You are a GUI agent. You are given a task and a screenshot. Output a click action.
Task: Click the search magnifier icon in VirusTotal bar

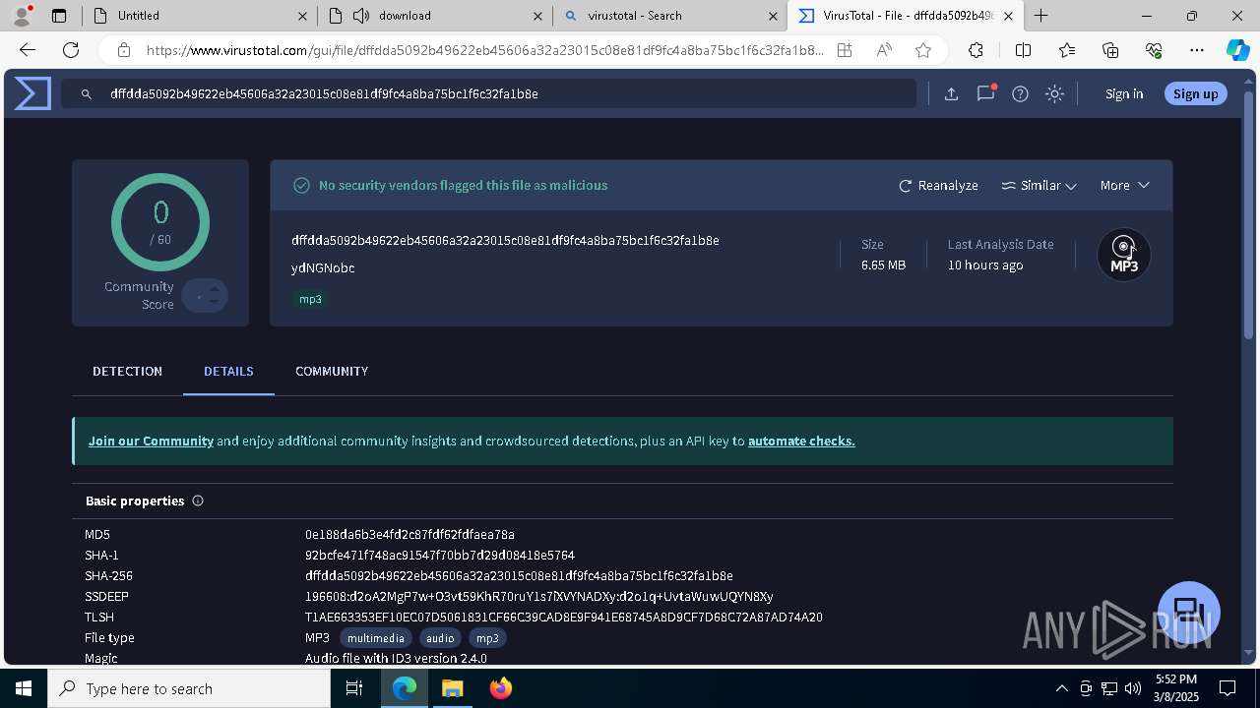click(87, 94)
